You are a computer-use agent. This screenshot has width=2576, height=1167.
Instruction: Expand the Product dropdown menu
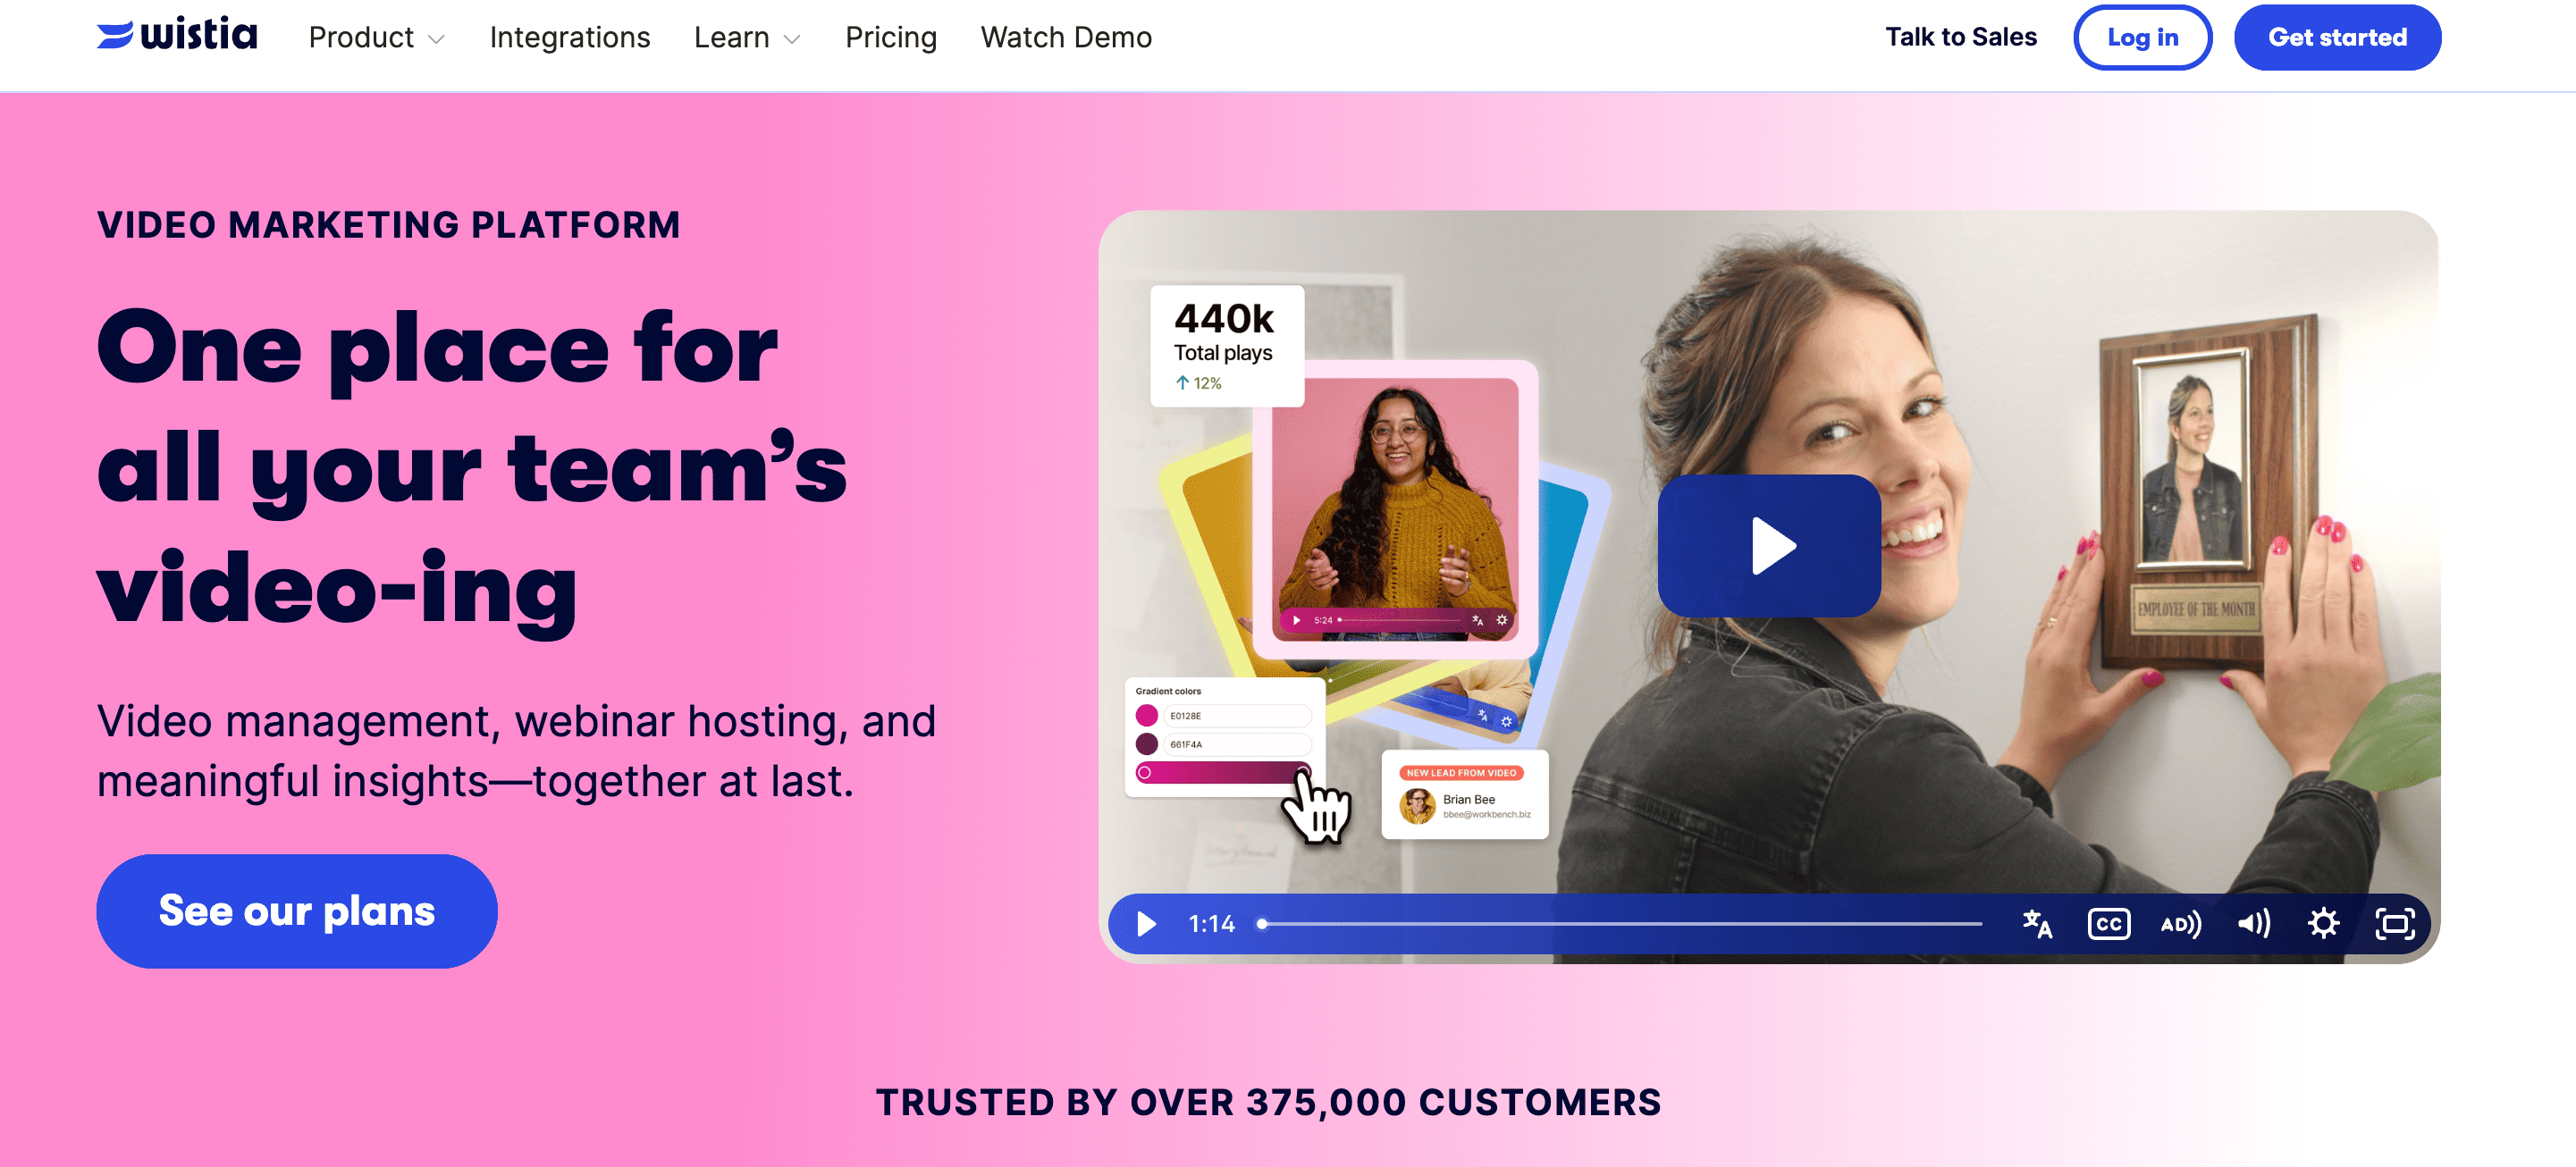point(376,38)
